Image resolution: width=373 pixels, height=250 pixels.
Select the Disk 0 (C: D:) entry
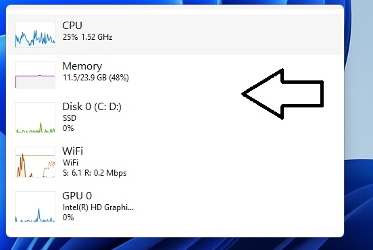tap(92, 107)
